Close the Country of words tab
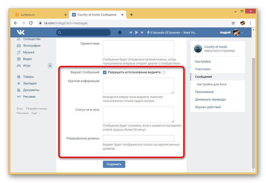The image size is (266, 183). tap(122, 15)
